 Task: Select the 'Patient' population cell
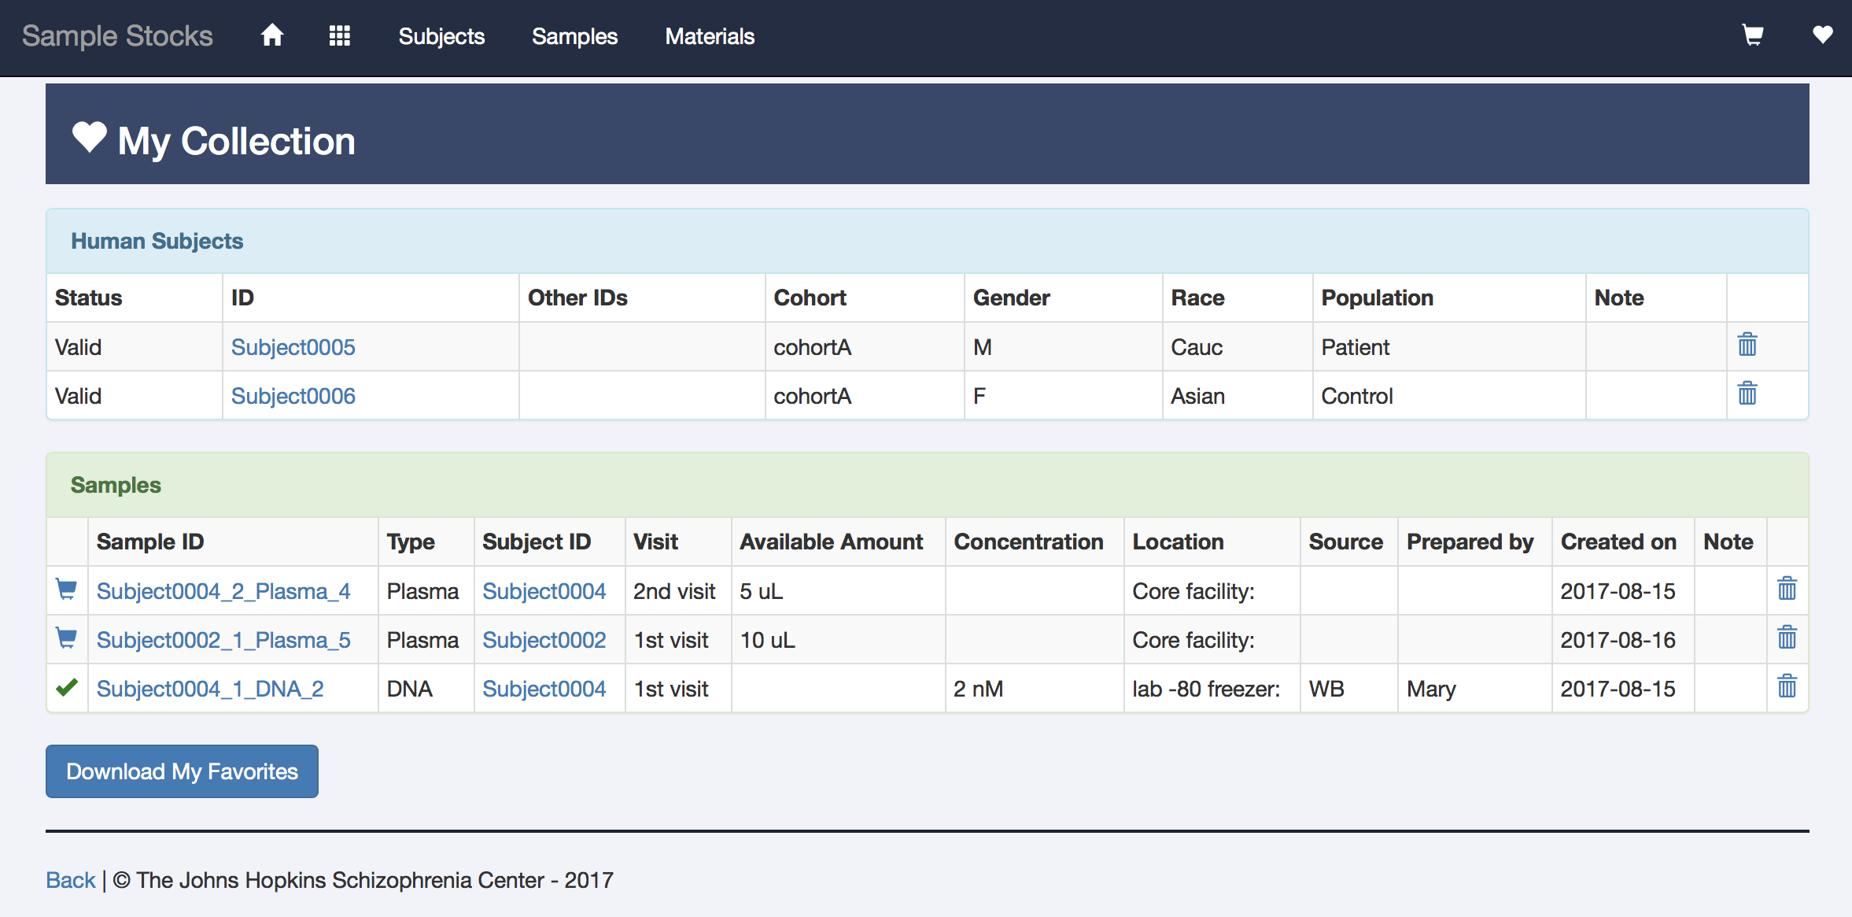pos(1448,347)
